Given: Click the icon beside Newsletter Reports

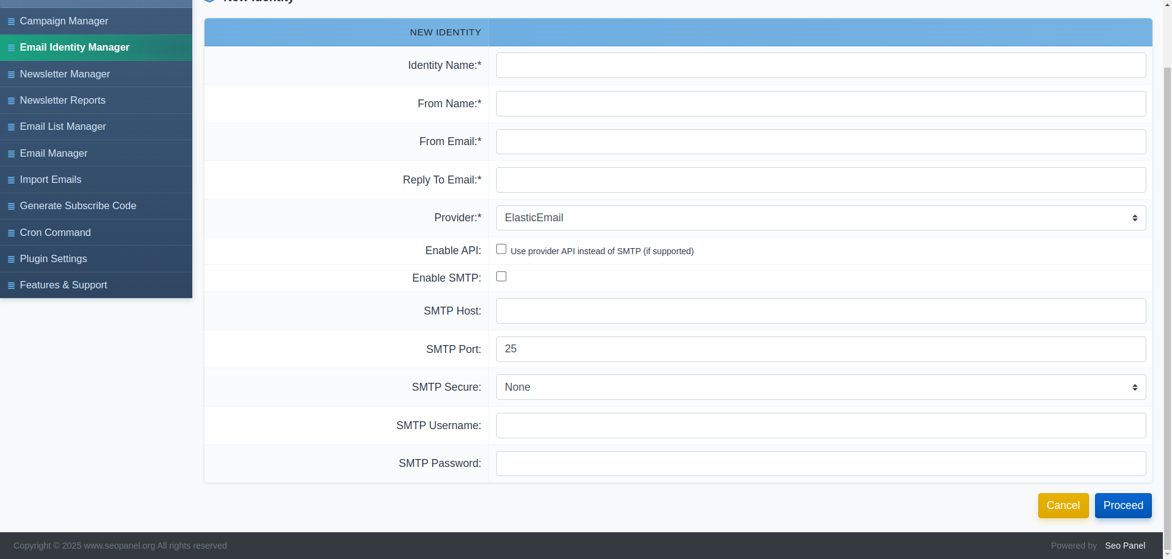Looking at the screenshot, I should pos(11,100).
